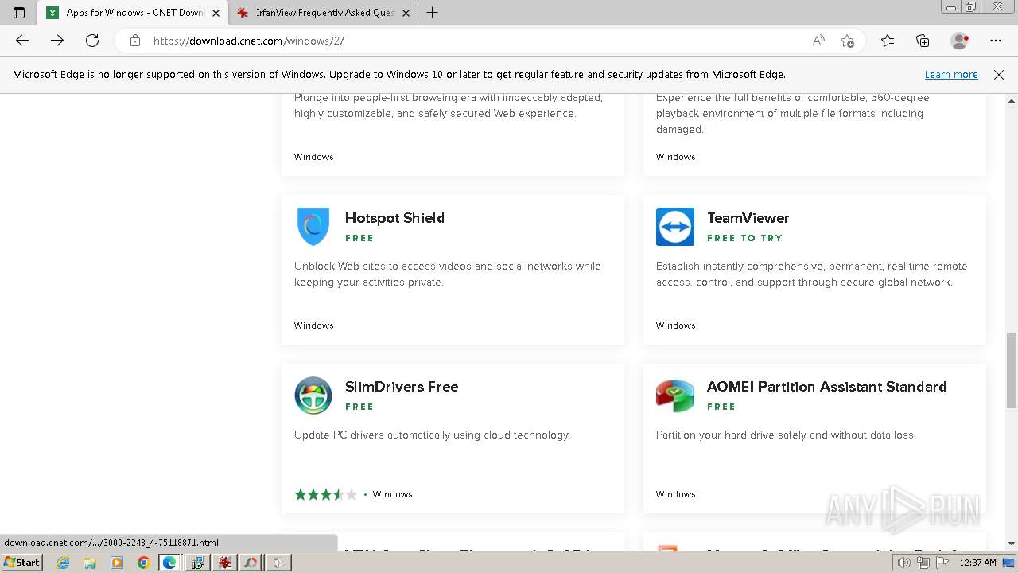Reload the current page
The width and height of the screenshot is (1018, 573).
click(92, 41)
